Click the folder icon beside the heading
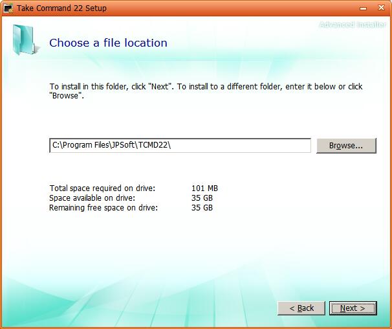The width and height of the screenshot is (392, 329). point(26,40)
